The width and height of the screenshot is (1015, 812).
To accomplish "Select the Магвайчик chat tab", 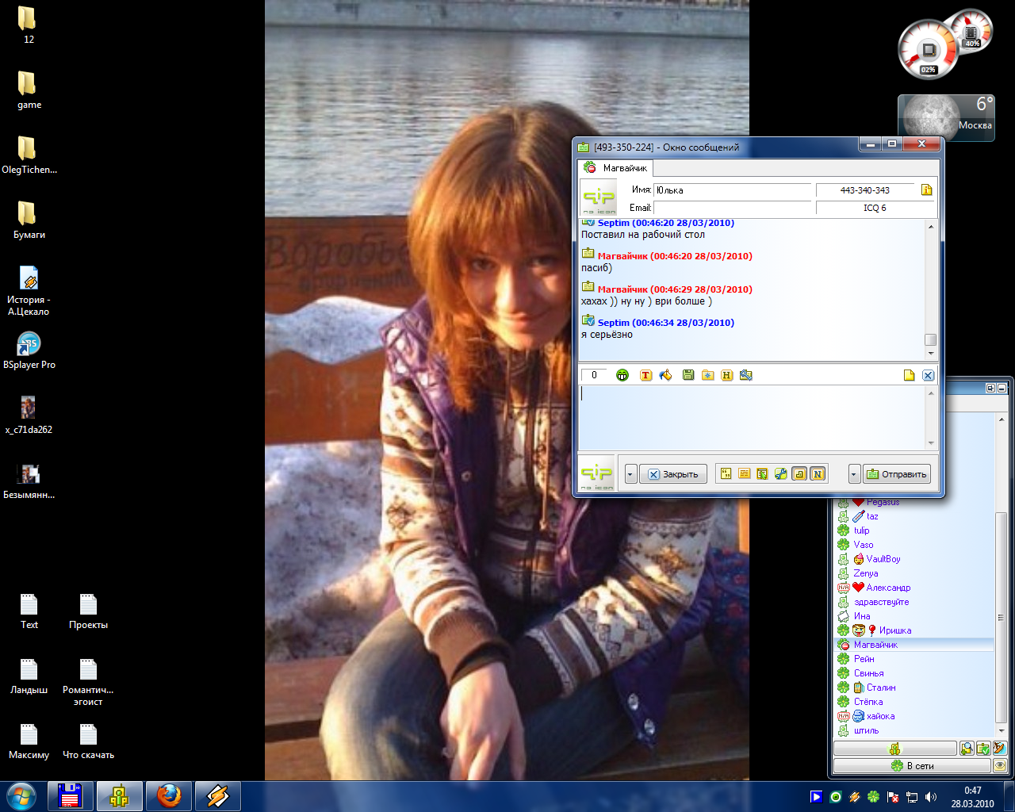I will tap(616, 168).
